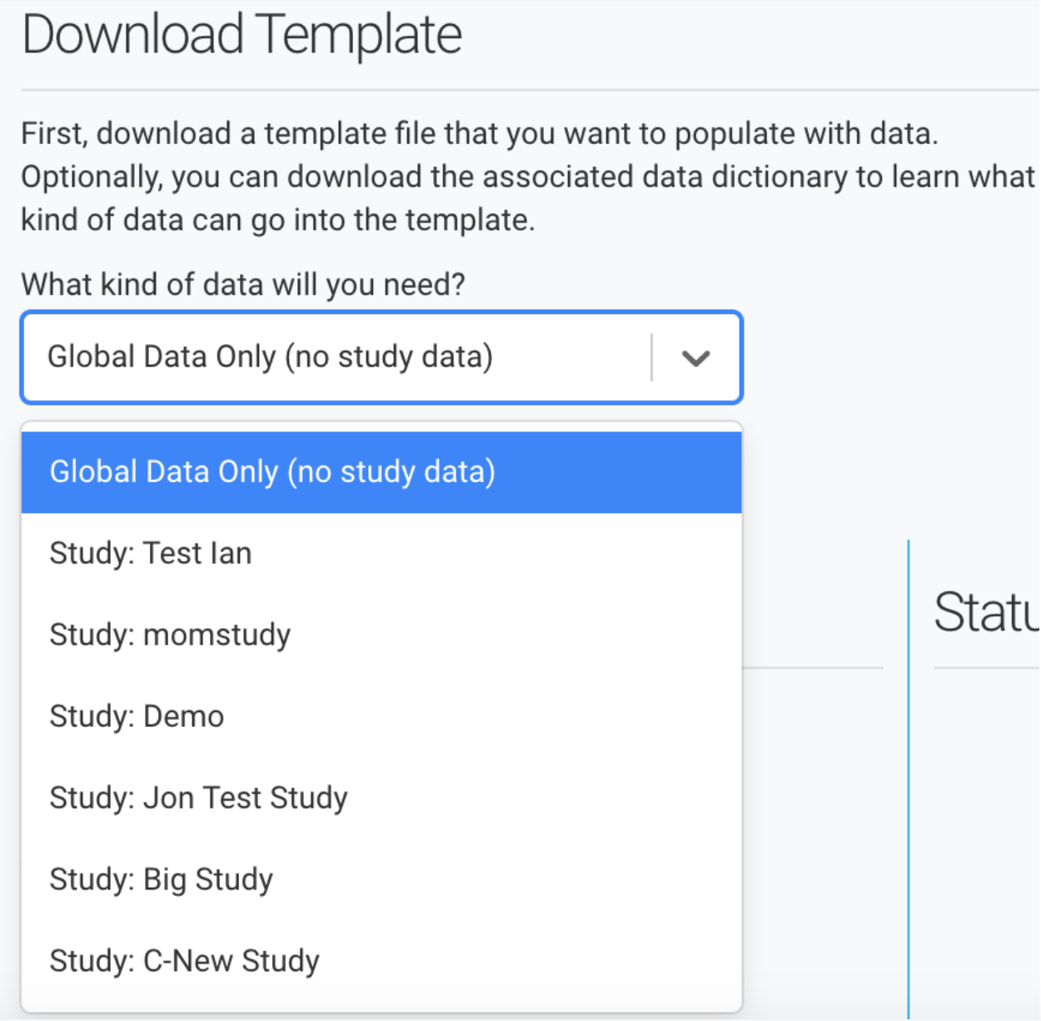Click the horizontal rule under Download Template

[x=530, y=89]
